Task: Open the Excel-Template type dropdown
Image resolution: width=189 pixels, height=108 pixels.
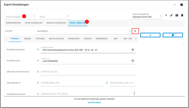Action: coord(21,17)
